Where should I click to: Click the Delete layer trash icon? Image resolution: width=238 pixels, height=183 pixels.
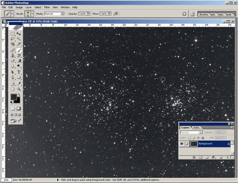[227, 157]
